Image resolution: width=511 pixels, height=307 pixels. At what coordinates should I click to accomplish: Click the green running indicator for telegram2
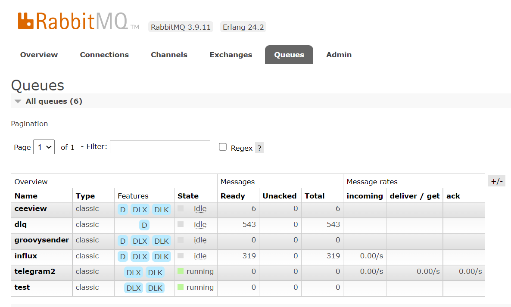(181, 272)
